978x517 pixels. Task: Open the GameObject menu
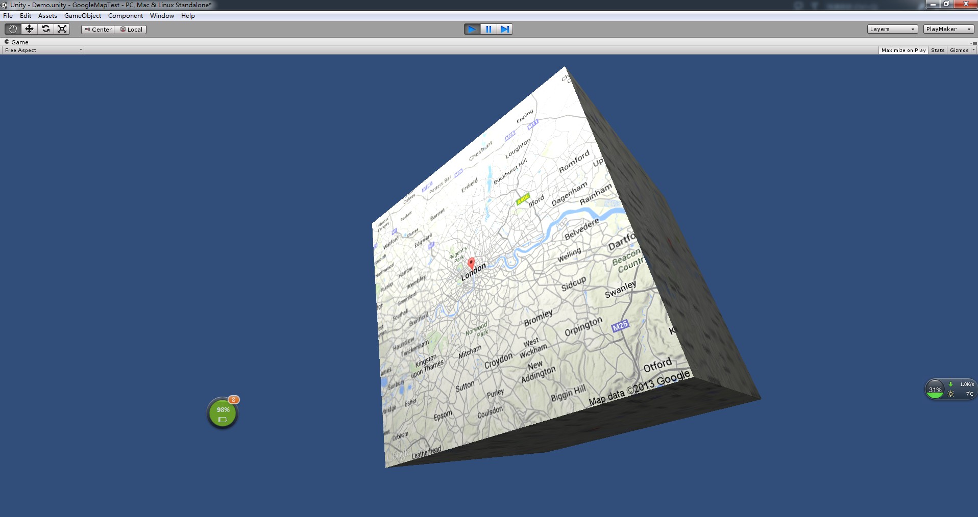pyautogui.click(x=83, y=16)
